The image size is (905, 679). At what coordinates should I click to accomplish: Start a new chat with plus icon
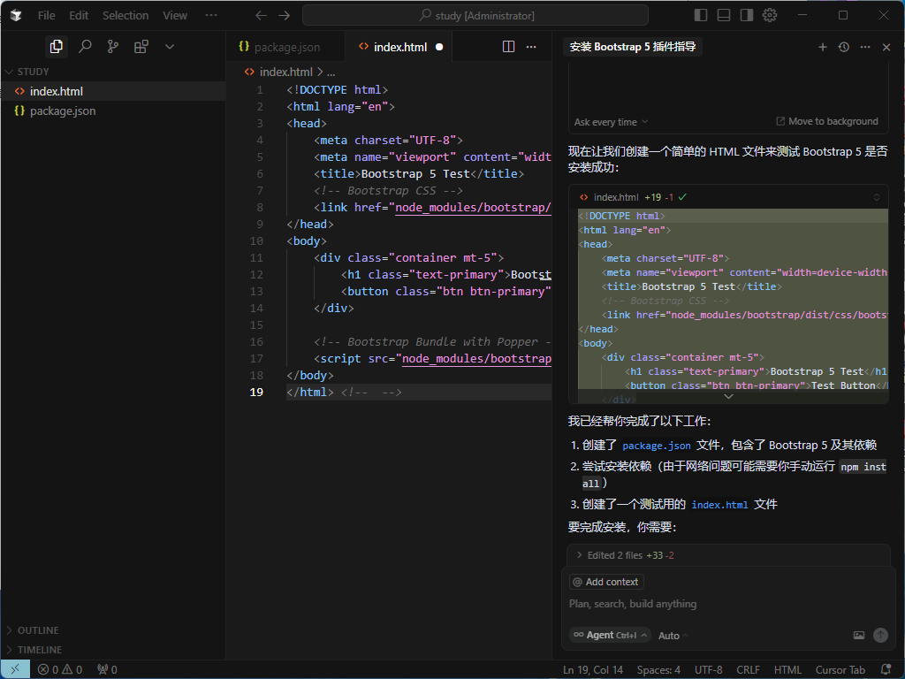click(x=823, y=47)
